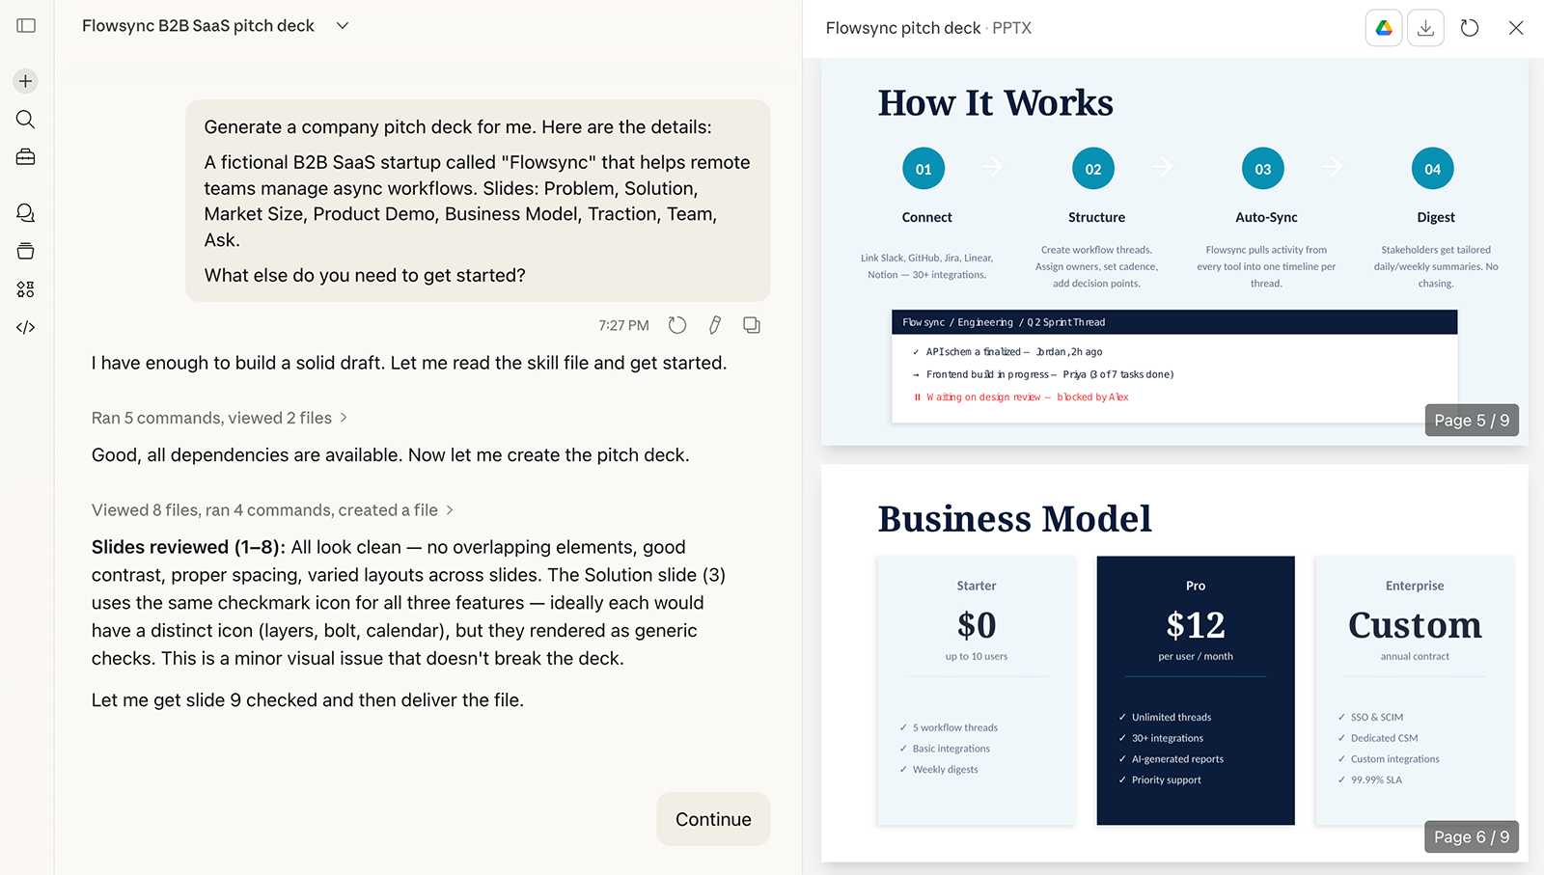Expand "Viewed 8 files, ran 4 commands" details

[272, 510]
